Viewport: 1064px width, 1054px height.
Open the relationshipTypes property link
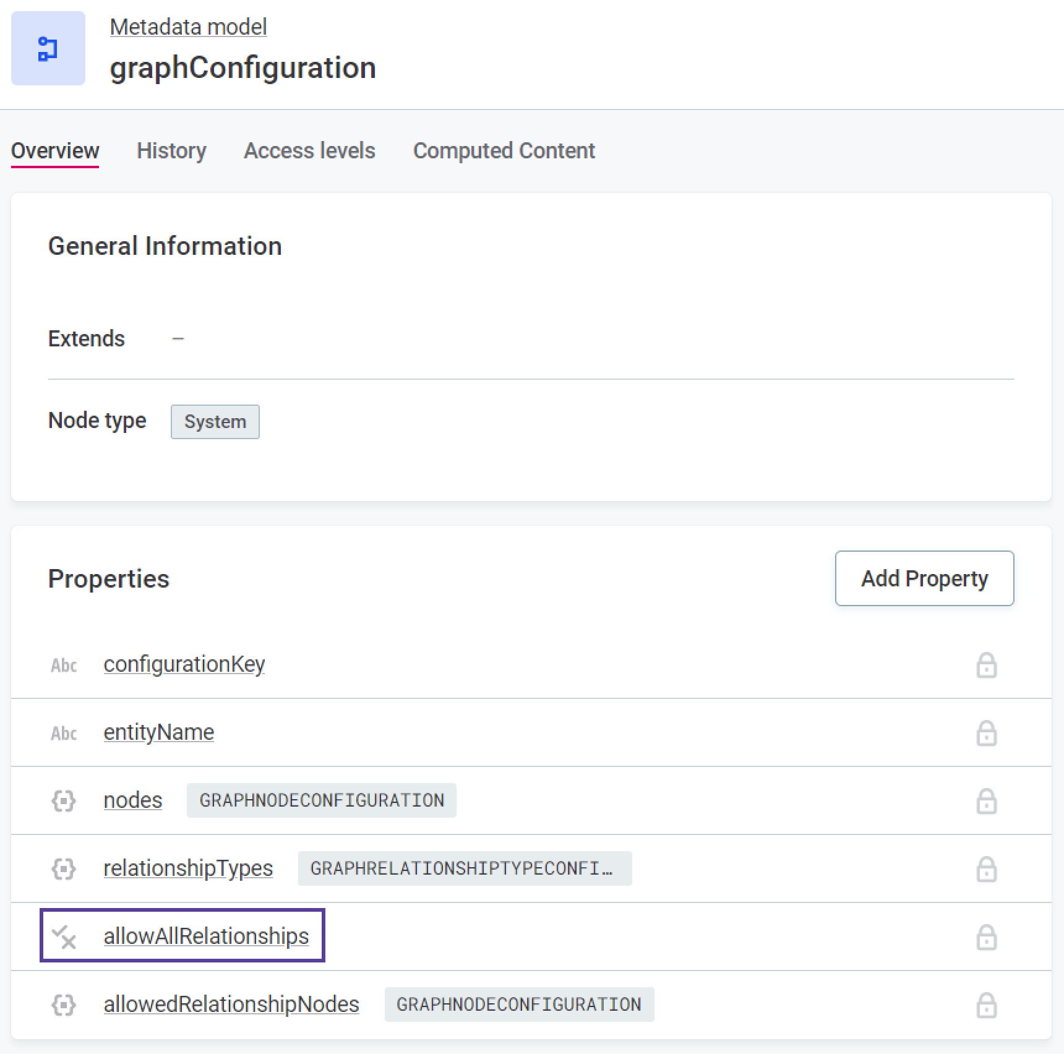click(x=188, y=868)
